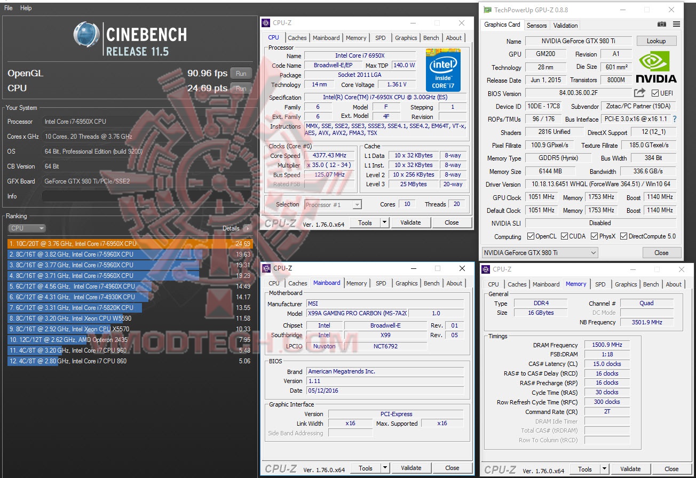Viewport: 696px width, 478px height.
Task: Open the NVIDIA GeForce GTX 980 Ti selector dropdown
Action: click(540, 252)
